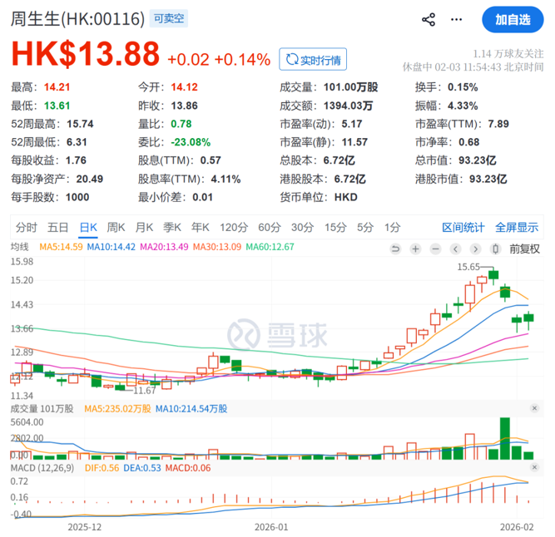555x537 pixels.
Task: Click the share icon
Action: 429,19
